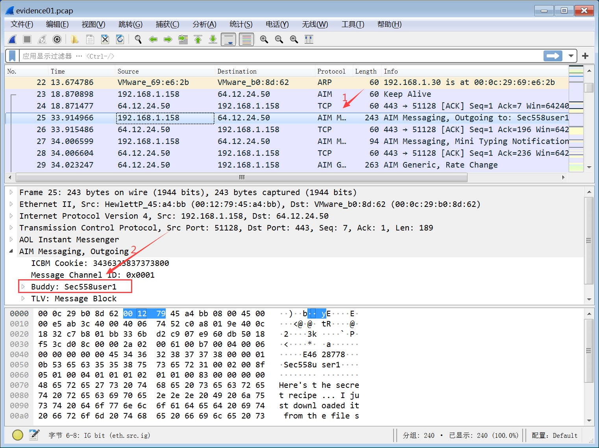Open find packet magnifier icon

pyautogui.click(x=138, y=39)
